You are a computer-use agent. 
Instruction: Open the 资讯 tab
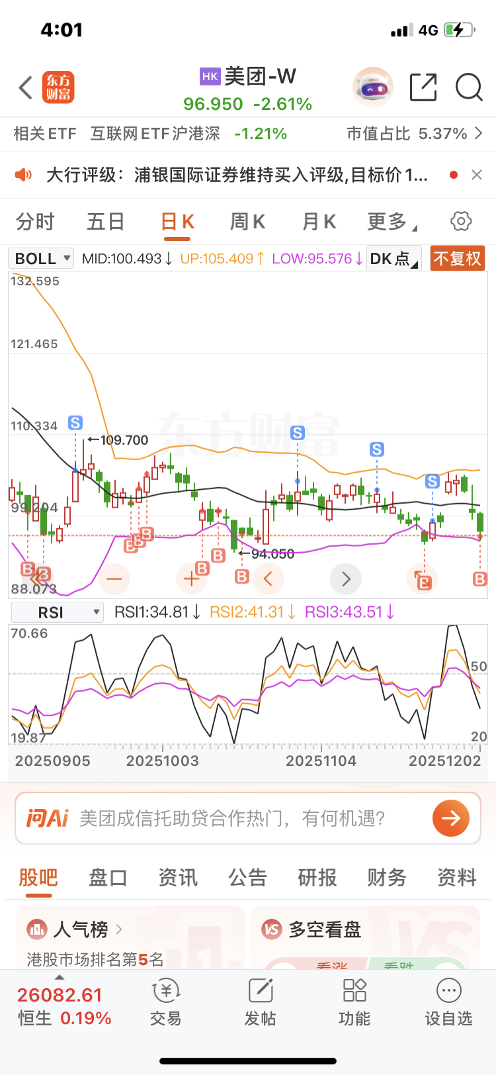[178, 878]
